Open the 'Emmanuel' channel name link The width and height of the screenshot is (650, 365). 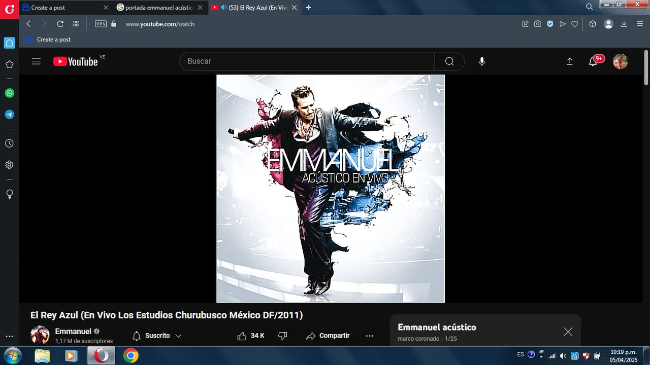(x=73, y=332)
